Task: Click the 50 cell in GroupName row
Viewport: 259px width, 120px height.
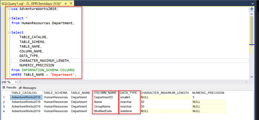Action: coord(165,107)
